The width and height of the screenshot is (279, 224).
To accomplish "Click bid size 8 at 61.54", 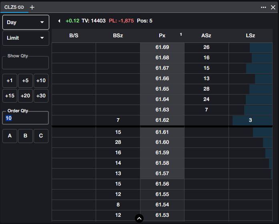I will tap(118, 205).
